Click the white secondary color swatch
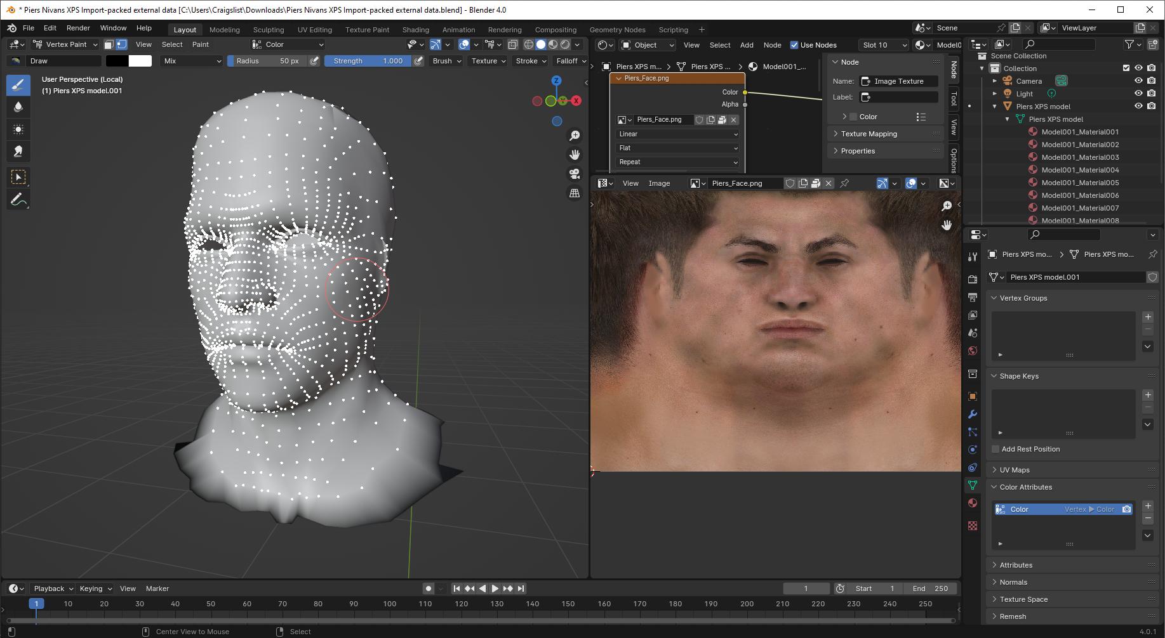The width and height of the screenshot is (1165, 638). [140, 61]
